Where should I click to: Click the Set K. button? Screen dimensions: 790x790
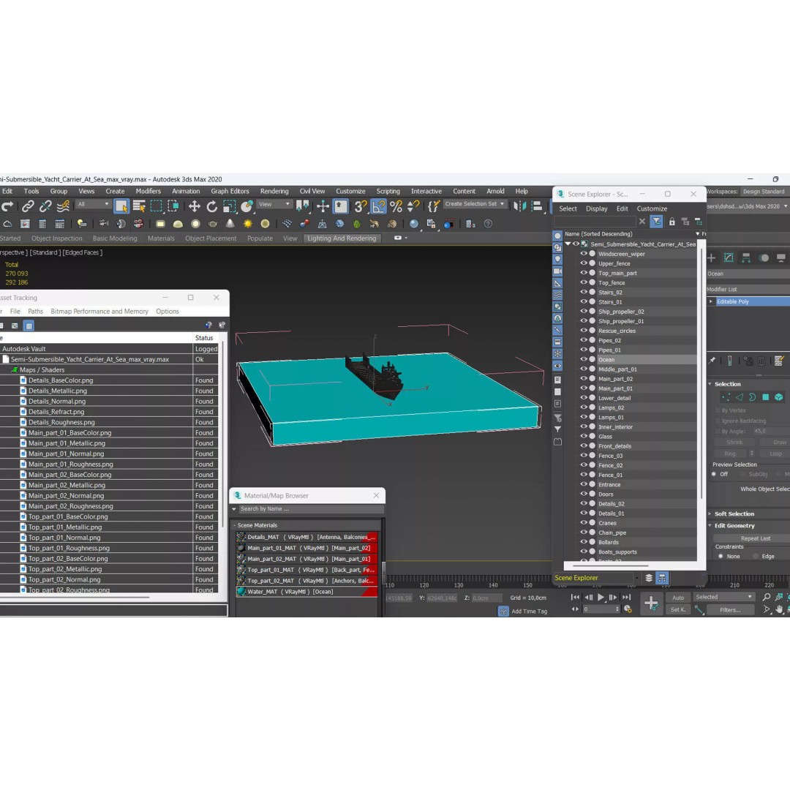tap(678, 609)
